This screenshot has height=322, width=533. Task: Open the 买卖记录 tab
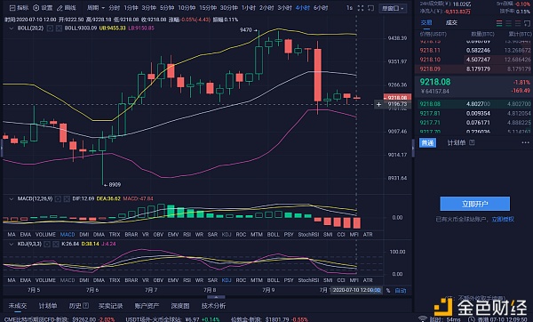tap(110, 306)
